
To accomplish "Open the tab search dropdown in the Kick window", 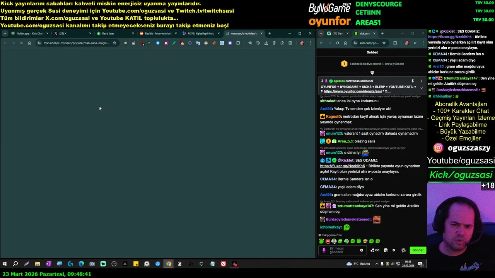I will pos(321,34).
